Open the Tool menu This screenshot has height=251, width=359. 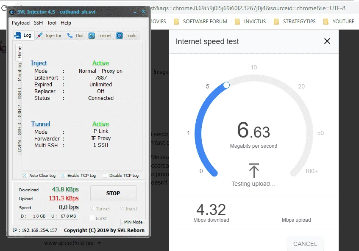point(52,23)
